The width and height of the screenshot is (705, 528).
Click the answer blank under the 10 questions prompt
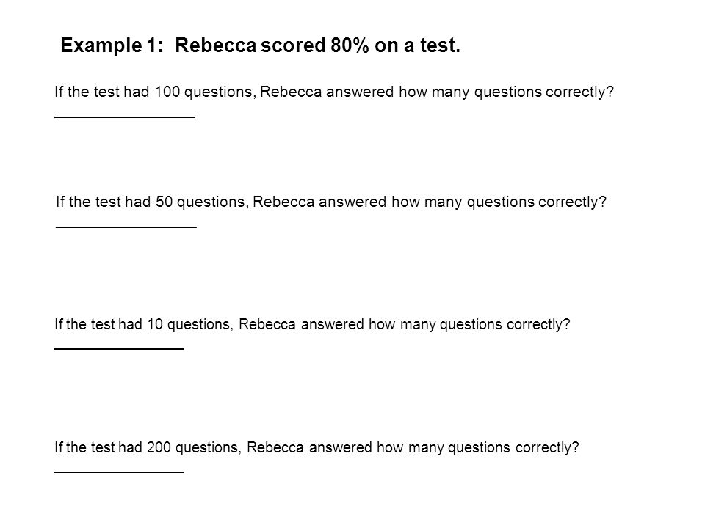coord(119,348)
